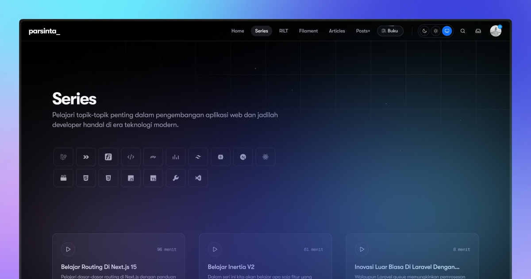Filter by the HTML5 icon
Image resolution: width=531 pixels, height=279 pixels.
coord(86,178)
